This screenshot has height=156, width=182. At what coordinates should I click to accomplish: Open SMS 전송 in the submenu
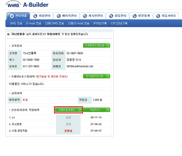coord(16,23)
